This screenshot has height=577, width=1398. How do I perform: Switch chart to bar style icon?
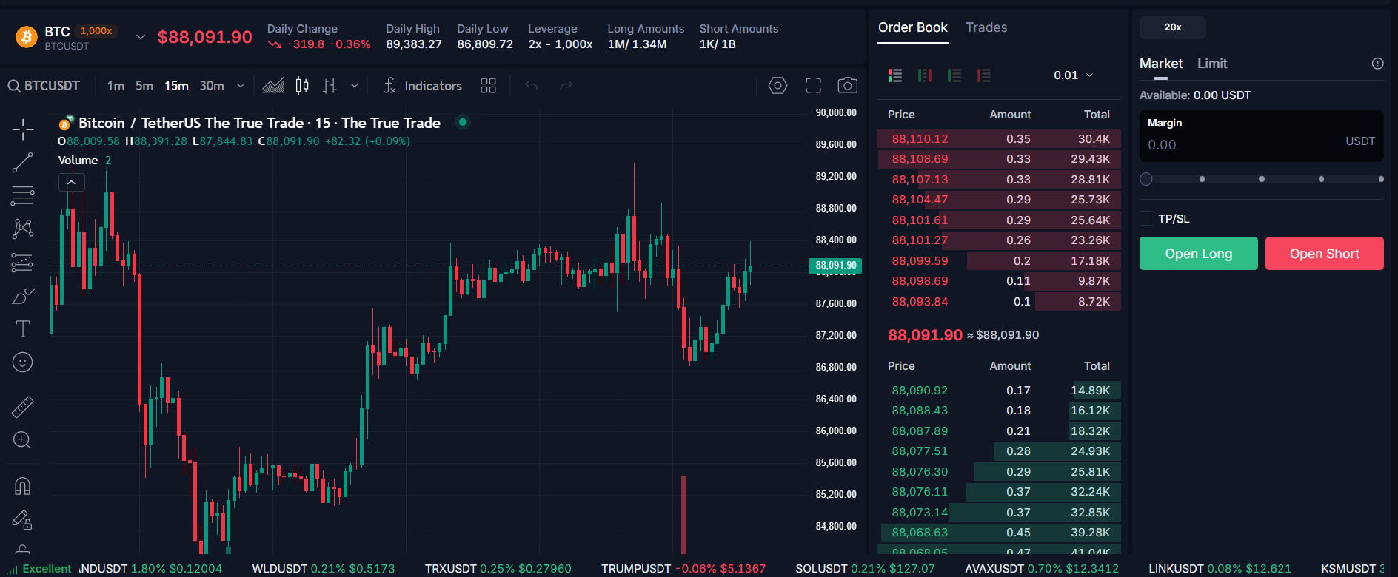click(x=330, y=86)
